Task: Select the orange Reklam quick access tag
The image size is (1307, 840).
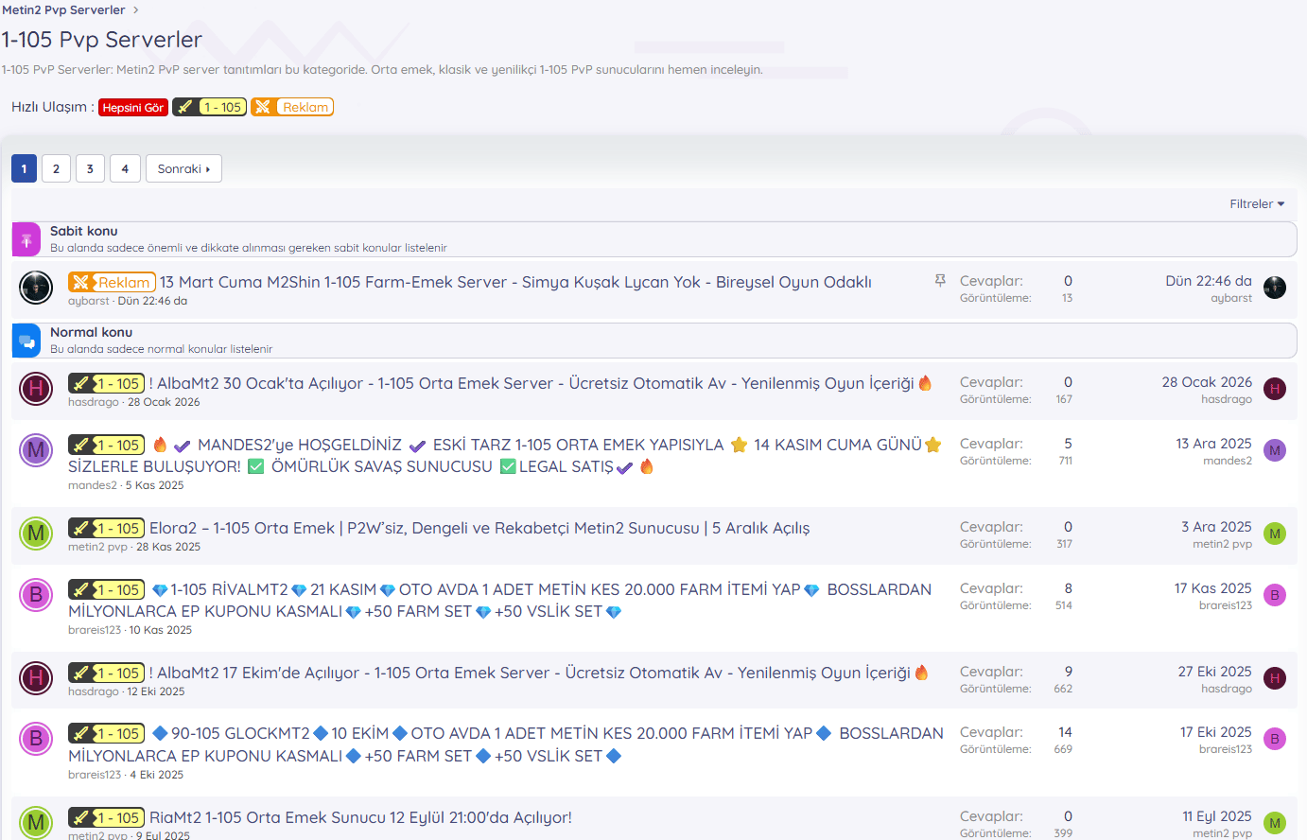Action: pyautogui.click(x=292, y=107)
